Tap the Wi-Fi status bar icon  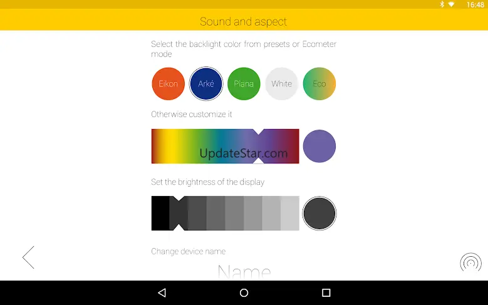451,4
